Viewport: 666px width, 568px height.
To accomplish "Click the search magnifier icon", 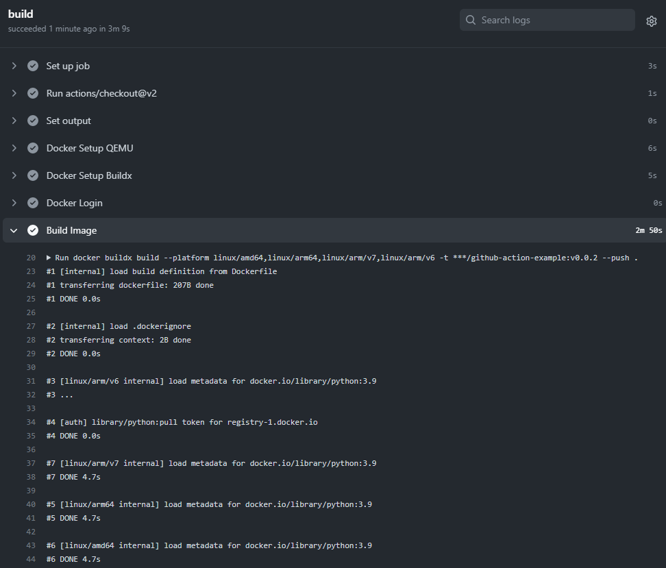I will pos(471,20).
